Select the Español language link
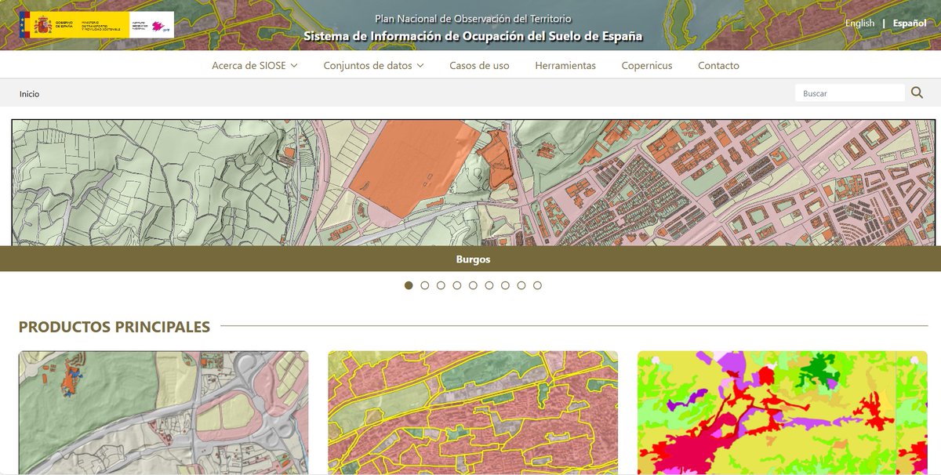This screenshot has height=475, width=941. click(910, 24)
